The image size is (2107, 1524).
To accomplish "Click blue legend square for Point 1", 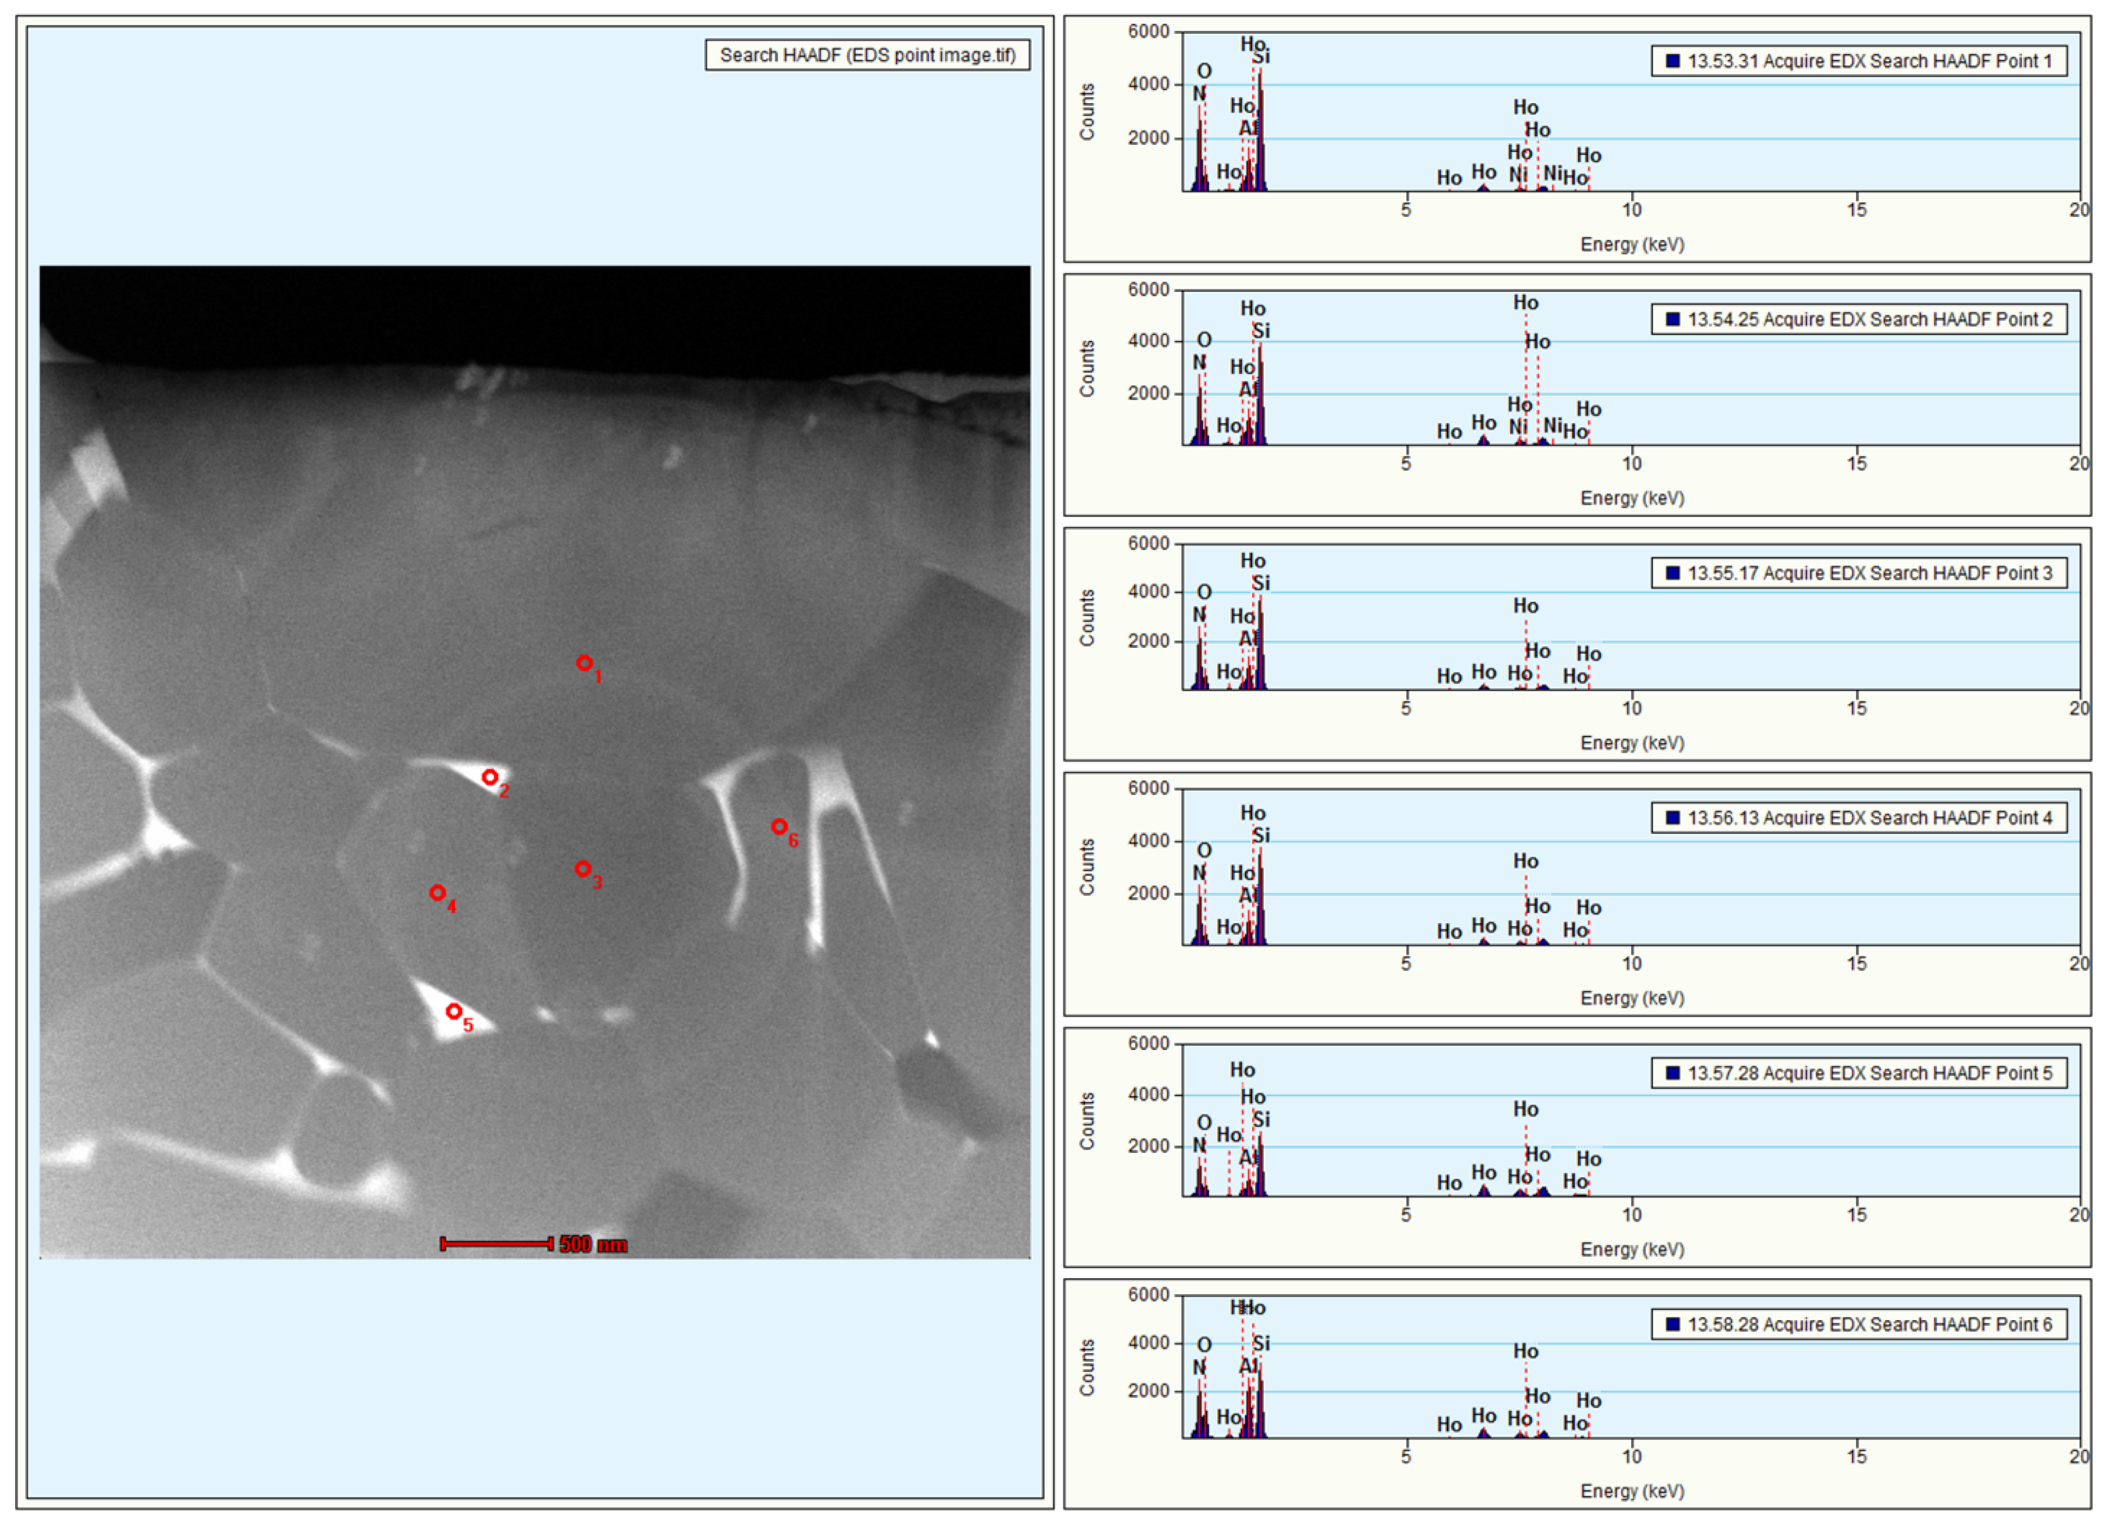I will [x=1672, y=61].
